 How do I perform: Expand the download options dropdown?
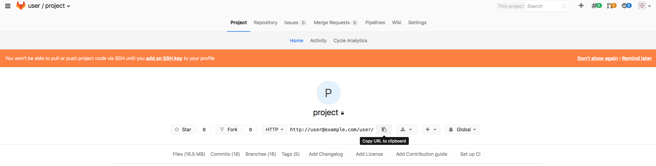coord(406,130)
